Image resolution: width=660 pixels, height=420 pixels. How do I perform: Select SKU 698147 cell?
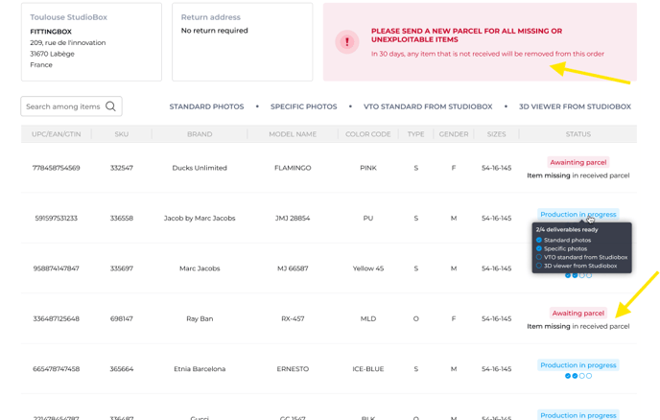pos(122,318)
